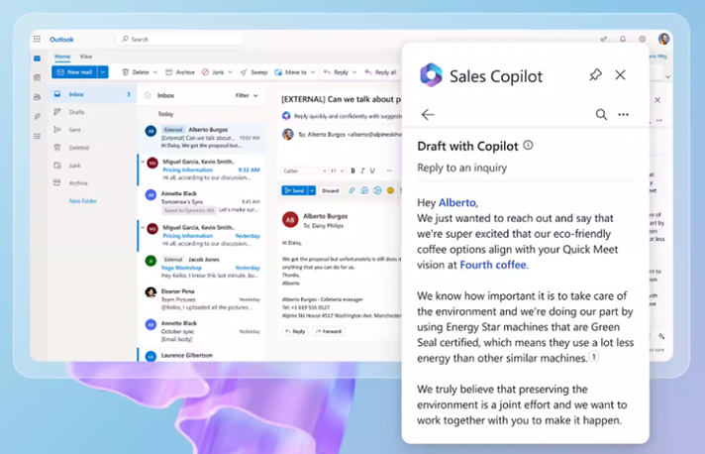Open the Calendar module in left rail
Image resolution: width=705 pixels, height=454 pixels.
37,78
